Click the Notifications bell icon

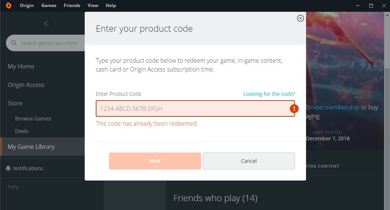8,168
